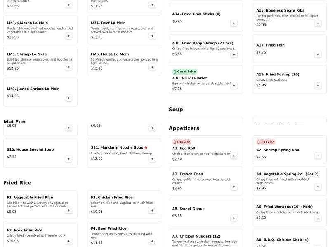Screen dimensions: 330x247
Task: Jump to the Fried Rice section heading
Action: point(17,183)
